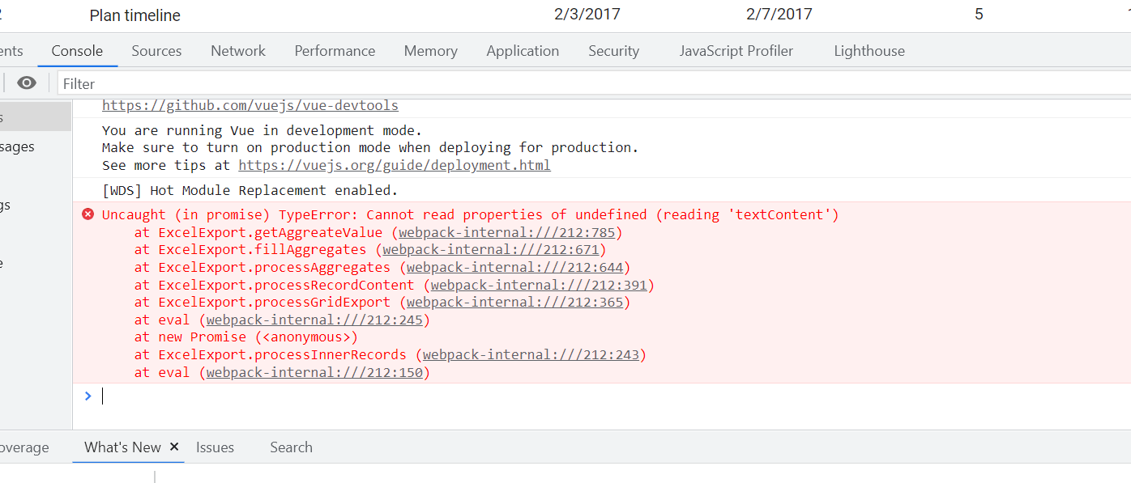Click the live expression eye icon
1131x483 pixels.
tap(27, 83)
